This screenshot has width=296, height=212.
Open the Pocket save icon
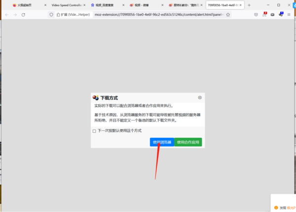tap(256, 14)
